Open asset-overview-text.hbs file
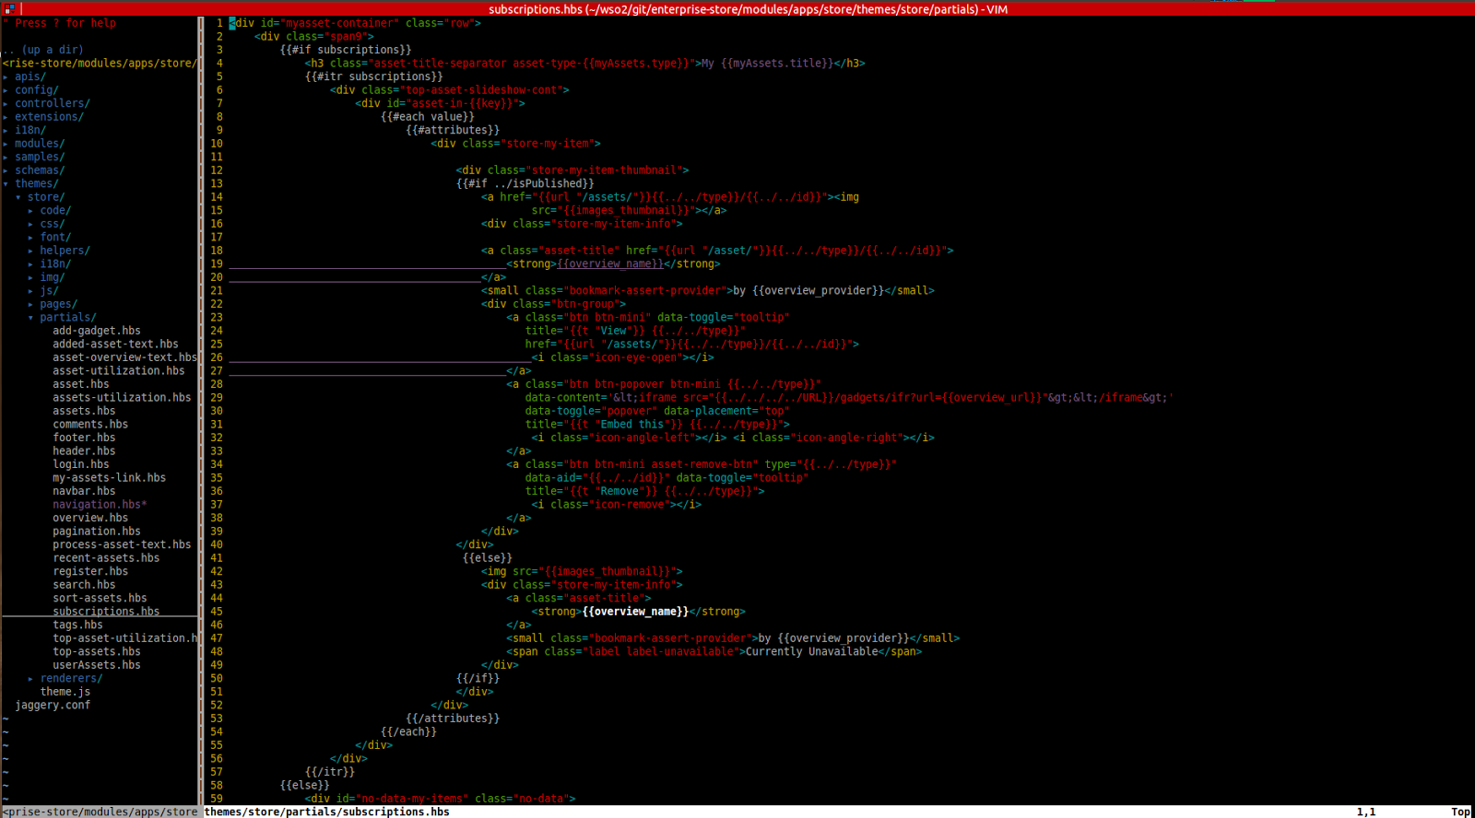This screenshot has height=818, width=1475. 124,357
